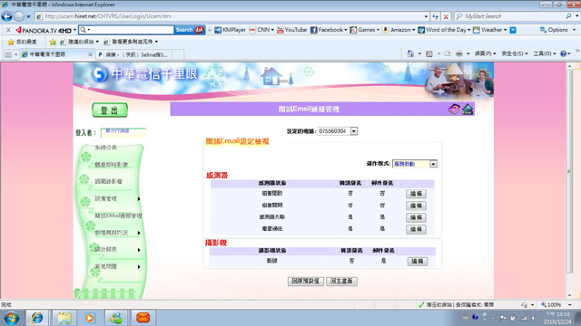The image size is (581, 326).
Task: Click the MyStart Search magnifier icon
Action: click(568, 16)
